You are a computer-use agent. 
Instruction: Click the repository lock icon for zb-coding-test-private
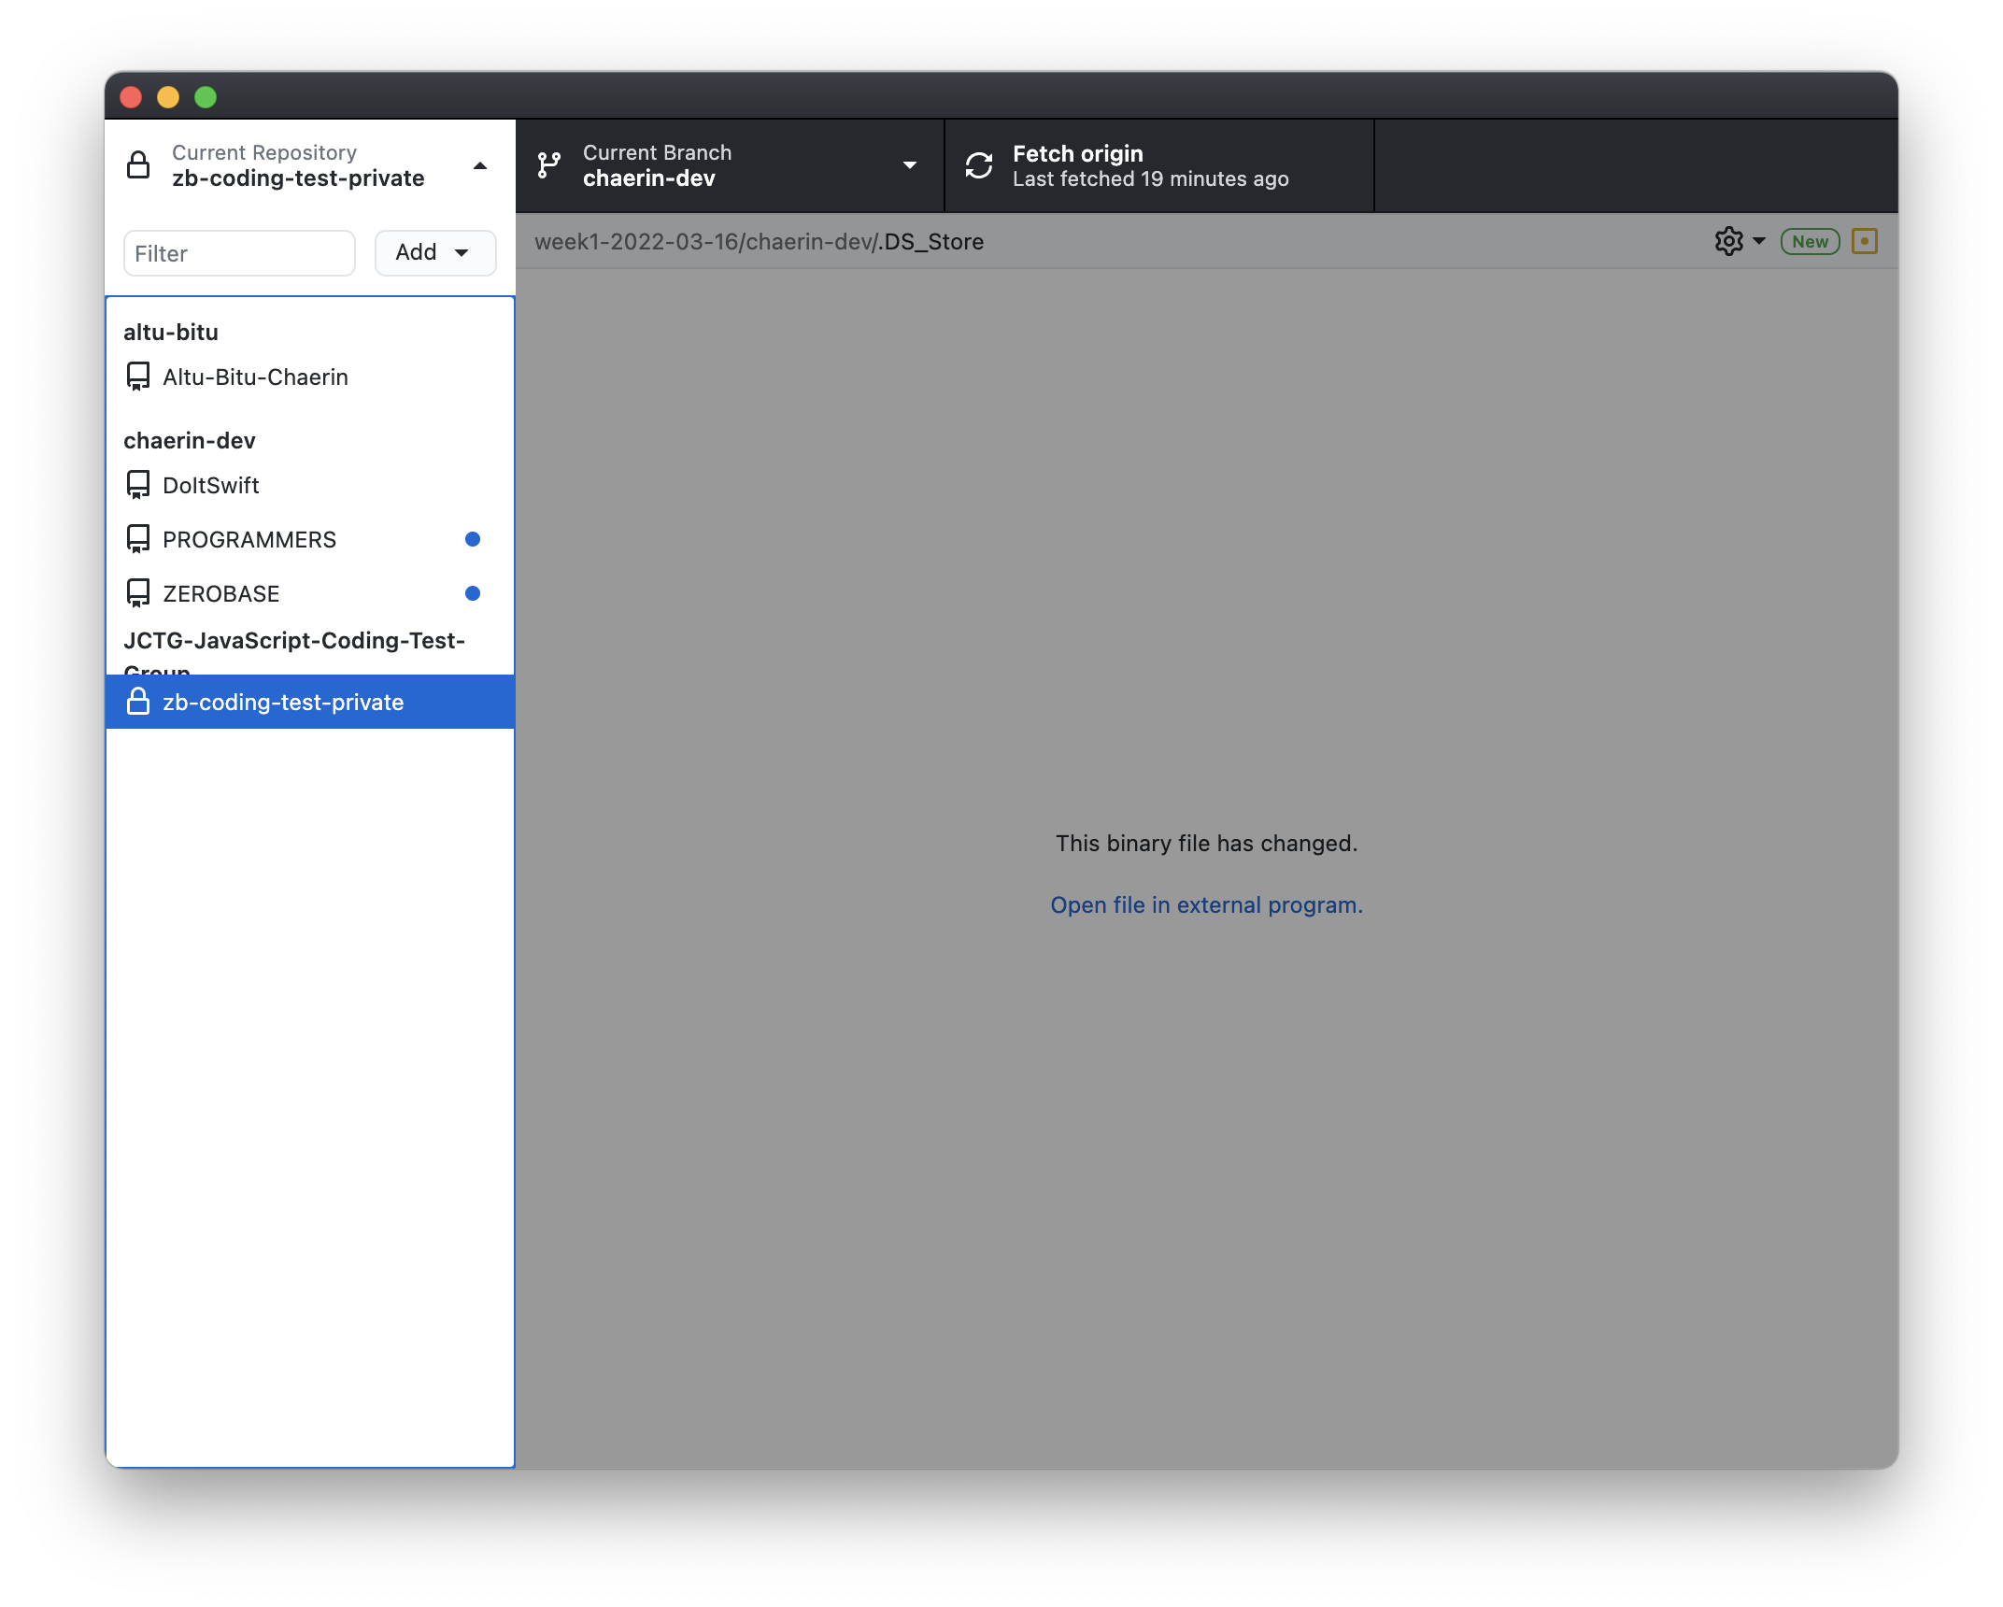(x=139, y=702)
